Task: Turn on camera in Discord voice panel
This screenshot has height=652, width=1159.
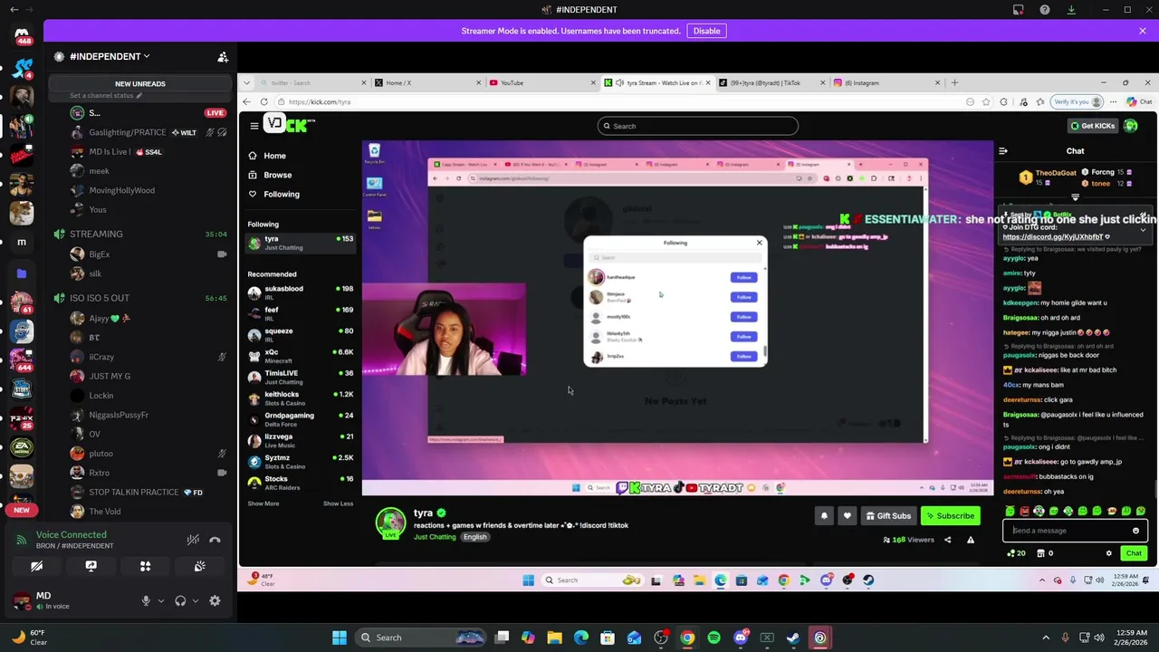Action: pos(36,566)
